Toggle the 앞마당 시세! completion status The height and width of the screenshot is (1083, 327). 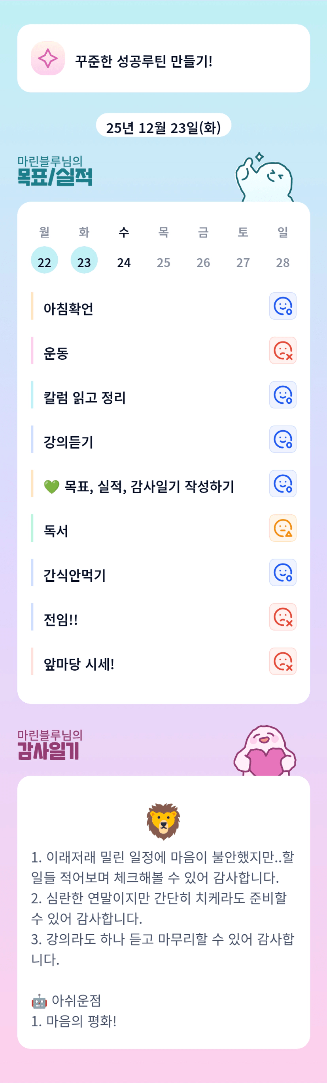(x=283, y=661)
